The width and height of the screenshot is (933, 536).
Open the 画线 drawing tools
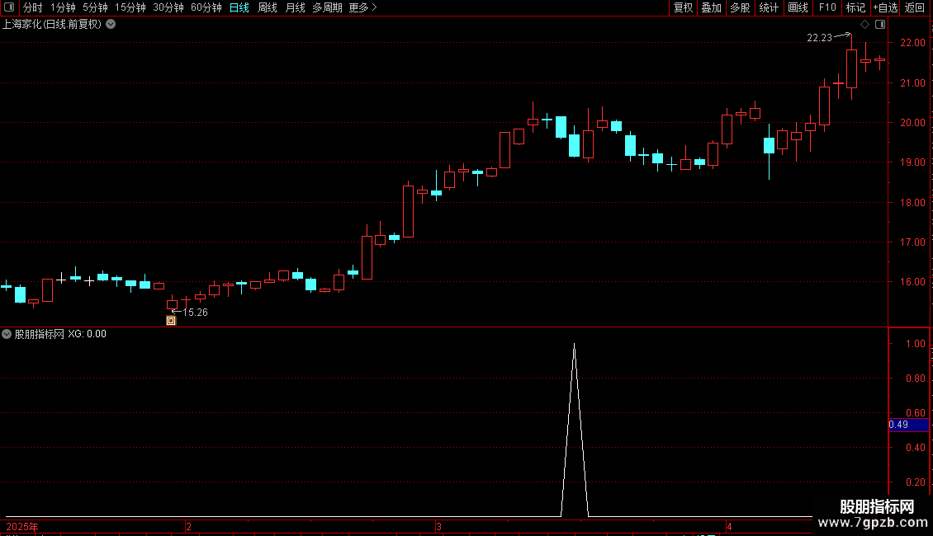coord(798,7)
